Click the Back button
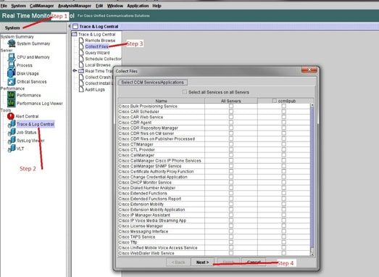Image resolution: width=379 pixels, height=277 pixels. click(178, 262)
